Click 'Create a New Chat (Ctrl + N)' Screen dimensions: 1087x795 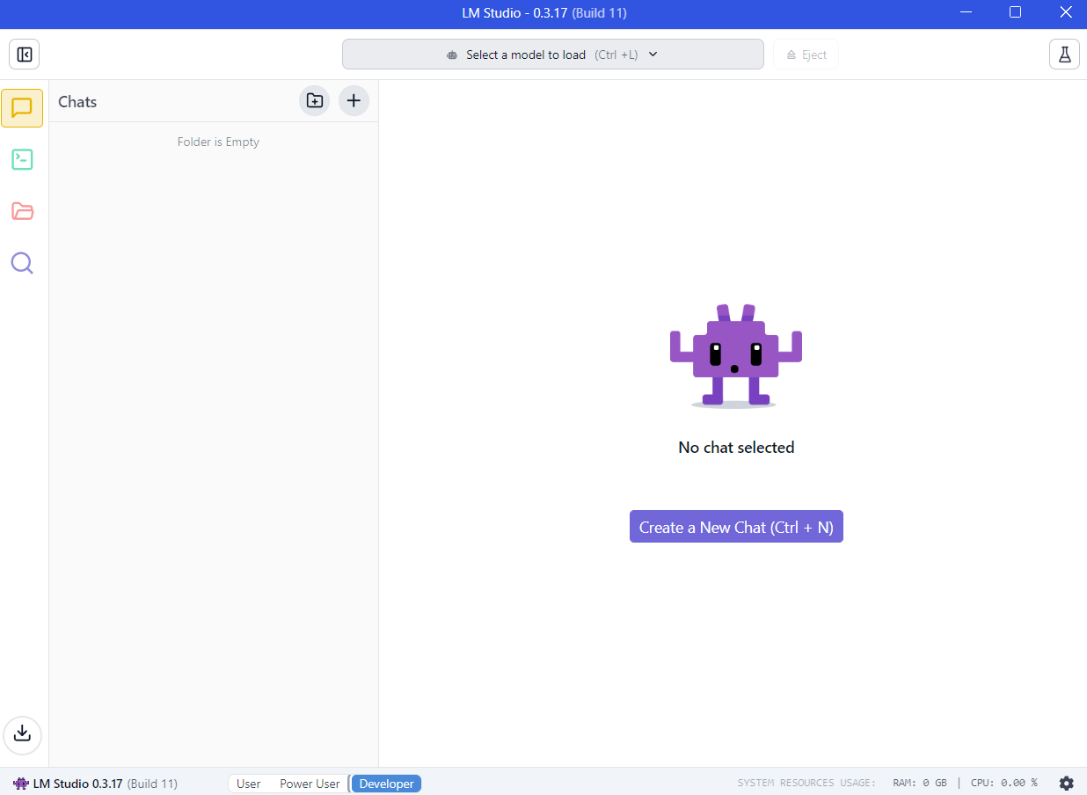[736, 527]
